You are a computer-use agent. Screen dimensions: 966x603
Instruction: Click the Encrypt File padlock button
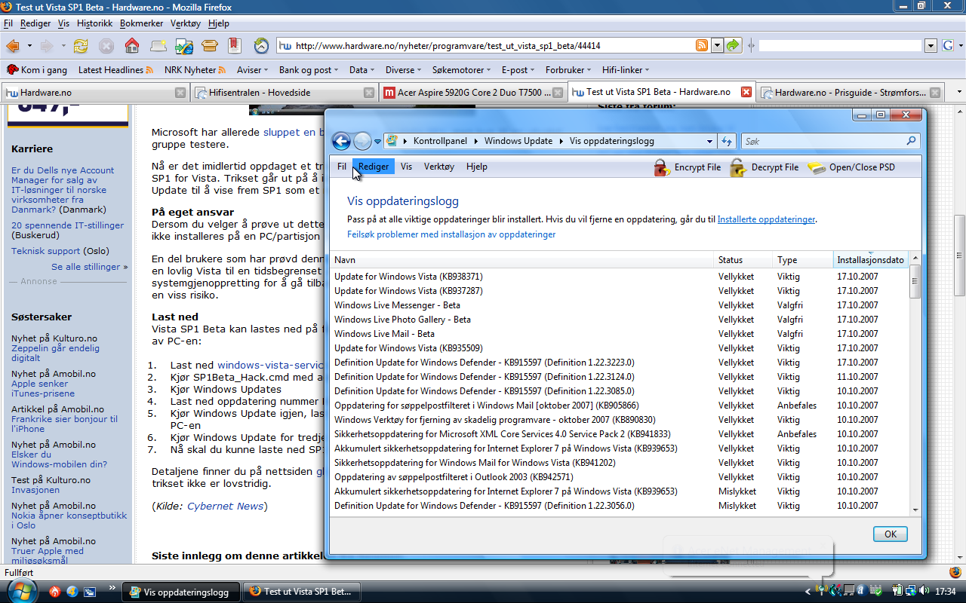click(688, 167)
